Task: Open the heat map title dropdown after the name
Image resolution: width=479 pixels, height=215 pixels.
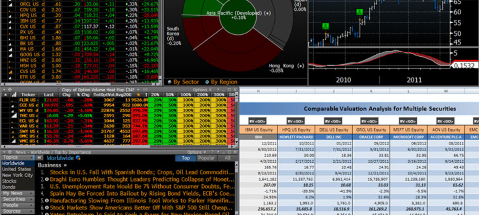Action: click(138, 89)
